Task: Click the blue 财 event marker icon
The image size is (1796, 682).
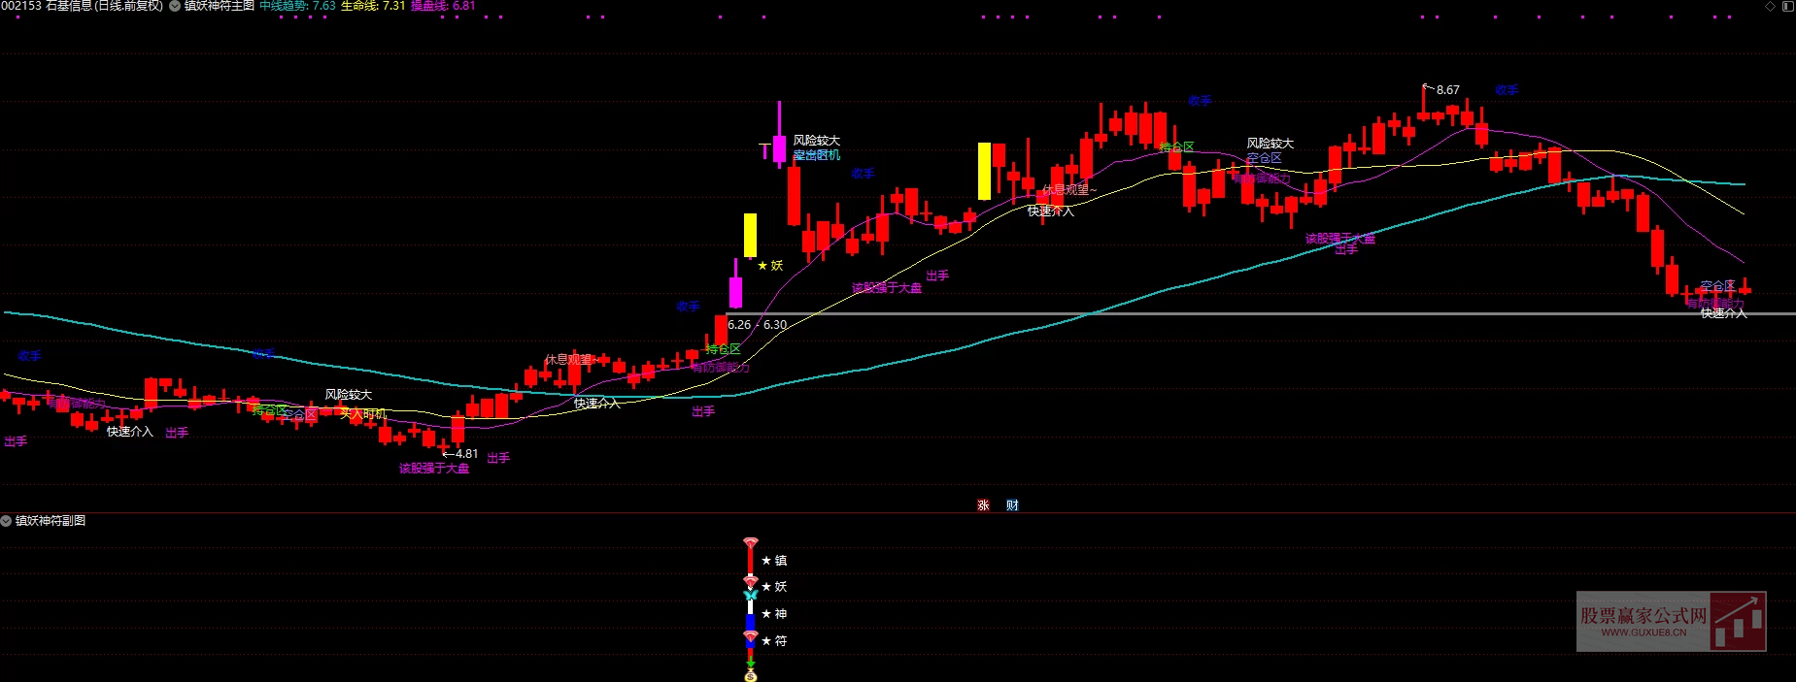Action: (x=1012, y=505)
